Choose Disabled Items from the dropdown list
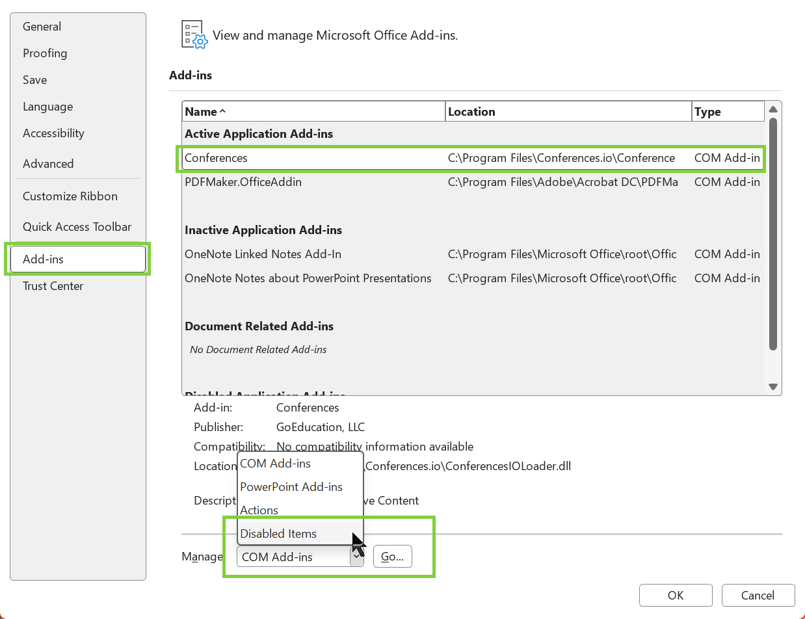The height and width of the screenshot is (619, 805). (300, 534)
